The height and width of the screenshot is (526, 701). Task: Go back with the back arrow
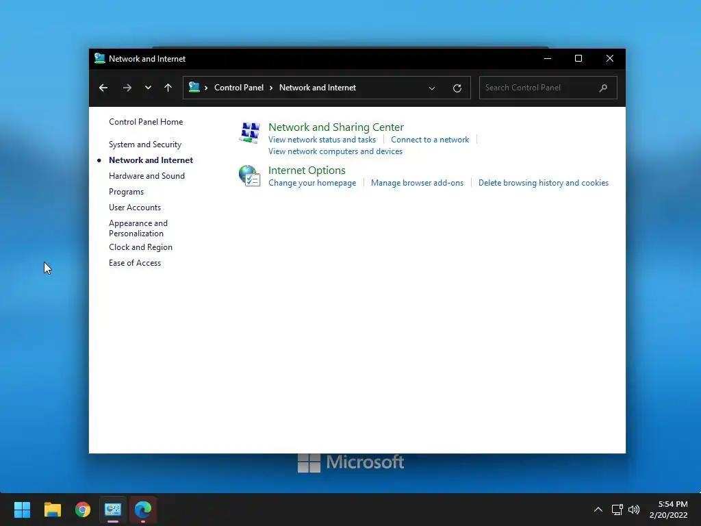(x=103, y=88)
